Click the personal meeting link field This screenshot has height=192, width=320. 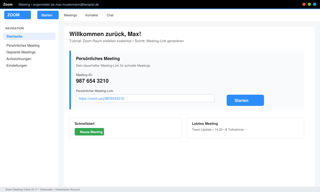[x=145, y=98]
